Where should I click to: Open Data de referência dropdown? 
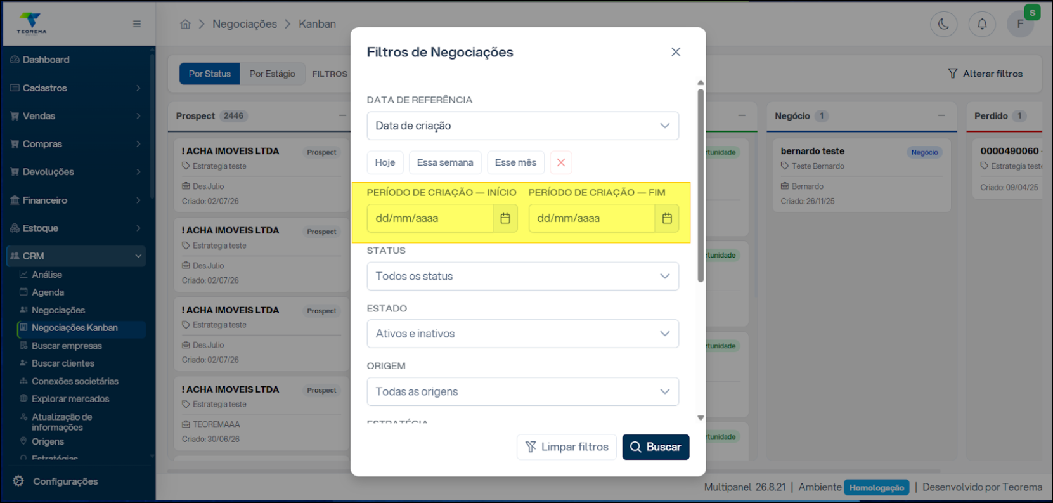pyautogui.click(x=523, y=126)
